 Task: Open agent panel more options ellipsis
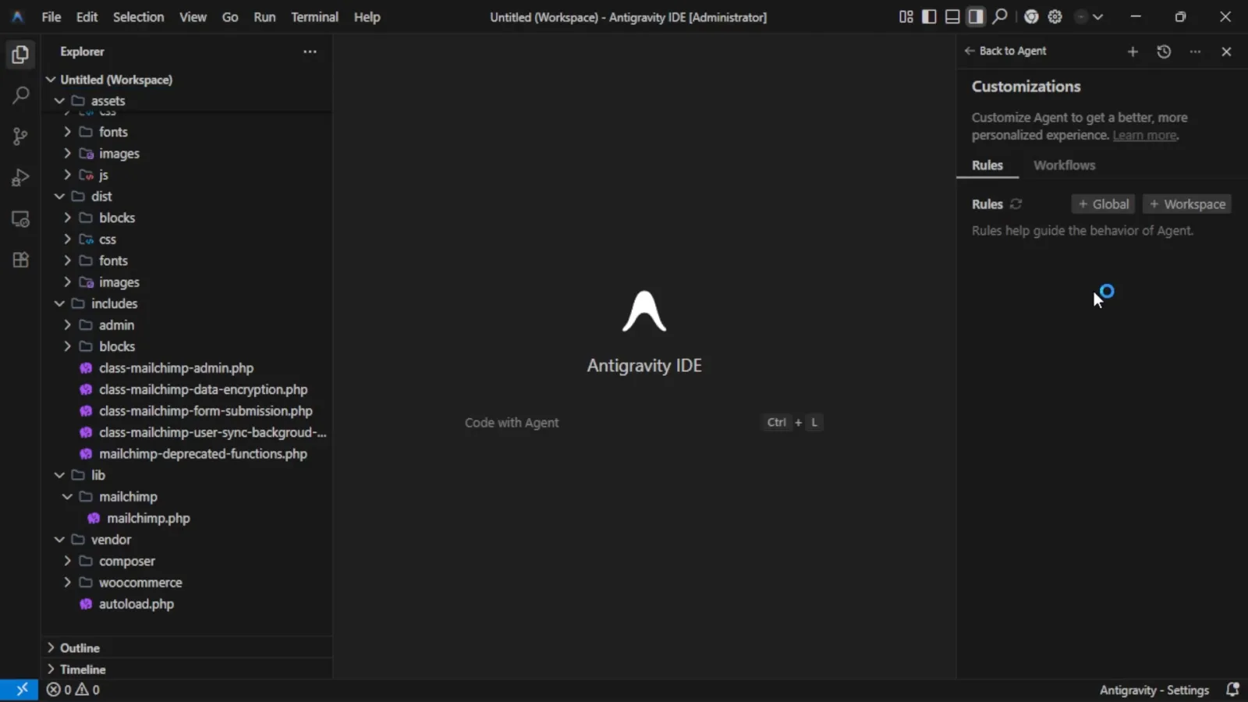click(1195, 51)
